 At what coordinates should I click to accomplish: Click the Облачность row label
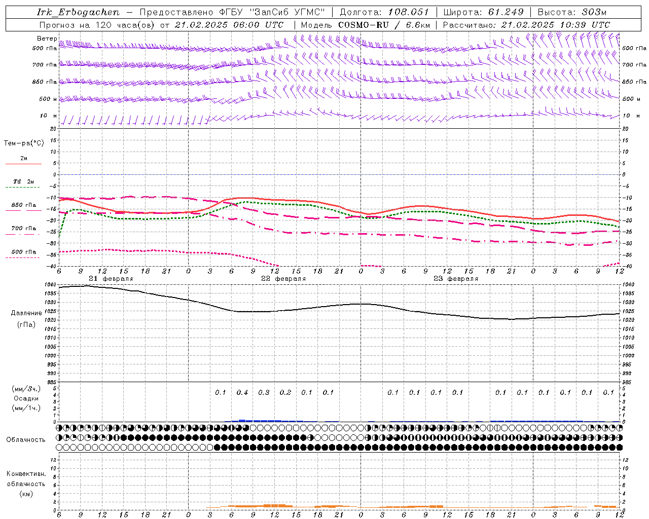coord(26,440)
